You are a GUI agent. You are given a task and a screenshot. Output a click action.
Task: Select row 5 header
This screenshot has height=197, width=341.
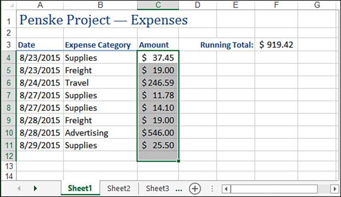(x=9, y=70)
